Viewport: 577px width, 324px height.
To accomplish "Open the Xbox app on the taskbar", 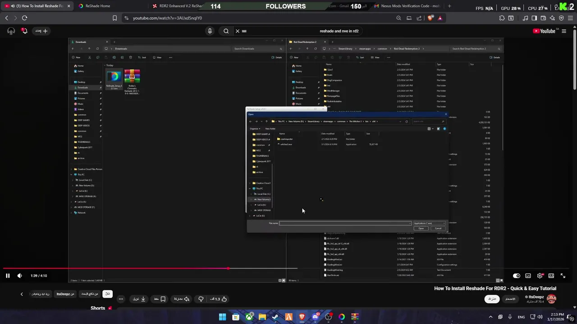I will [249, 317].
